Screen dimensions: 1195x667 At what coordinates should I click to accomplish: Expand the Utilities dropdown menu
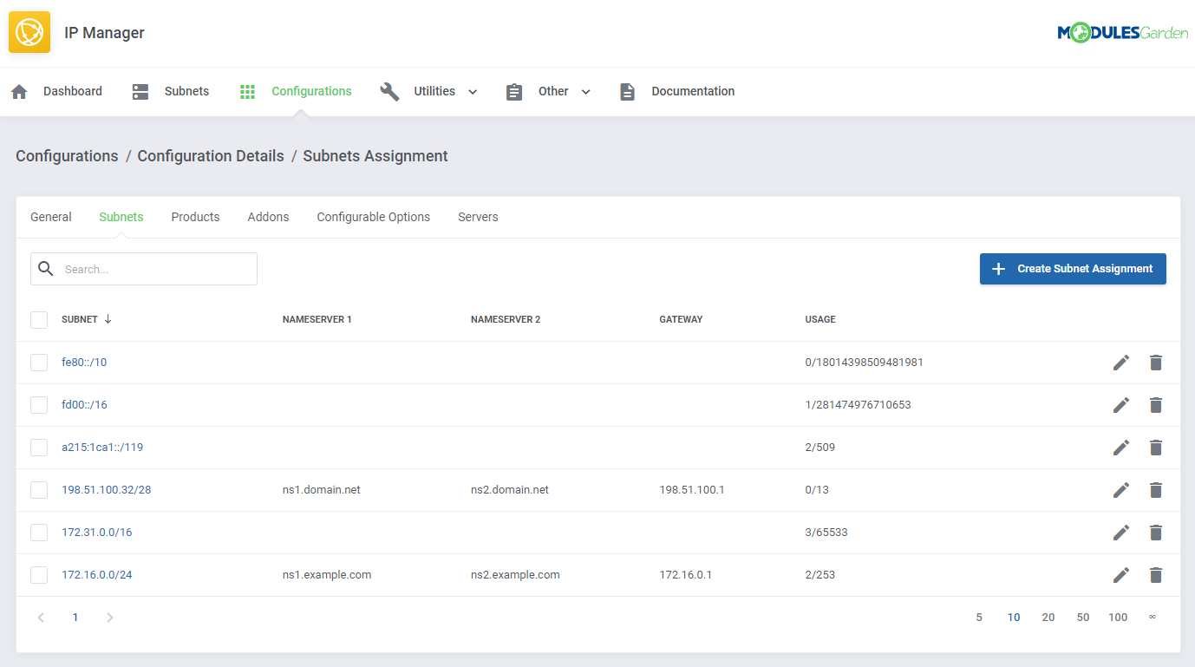473,91
